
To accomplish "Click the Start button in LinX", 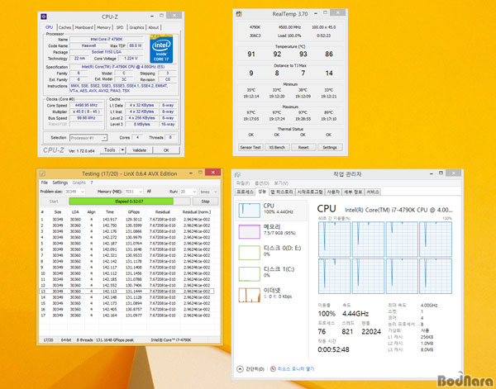I will pos(54,202).
